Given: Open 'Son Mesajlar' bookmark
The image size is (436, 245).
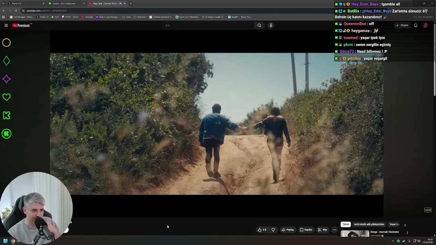Looking at the screenshot, I should pos(21,17).
